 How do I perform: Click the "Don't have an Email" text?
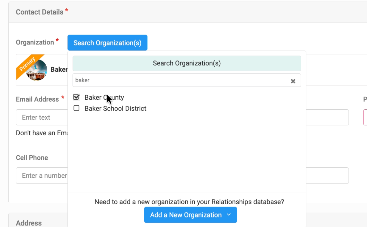[41, 133]
